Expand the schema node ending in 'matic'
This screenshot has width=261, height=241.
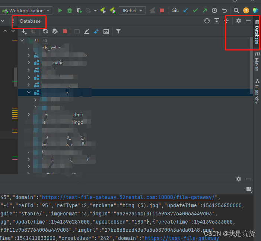[x=29, y=63]
